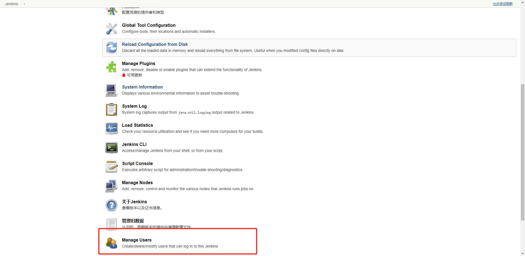Expand the Jenkins breadcrumb arrow
The width and height of the screenshot is (525, 256).
[x=24, y=4]
